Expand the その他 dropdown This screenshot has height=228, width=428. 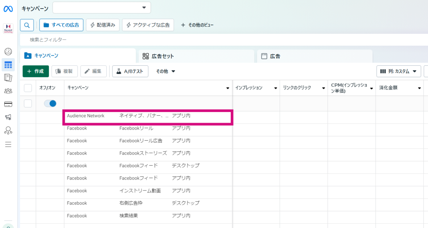(x=166, y=71)
